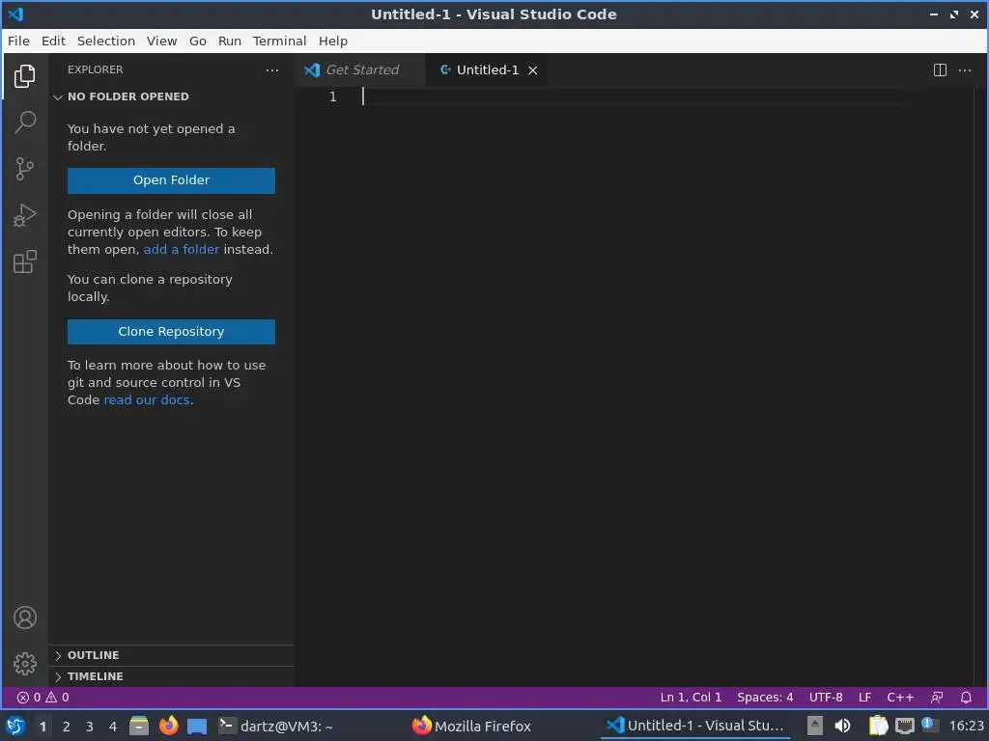The image size is (989, 741).
Task: Open the volume control in system tray
Action: point(842,726)
